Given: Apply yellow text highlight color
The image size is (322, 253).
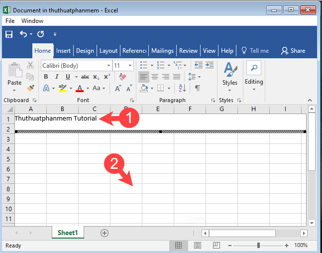Looking at the screenshot, I should pyautogui.click(x=63, y=88).
